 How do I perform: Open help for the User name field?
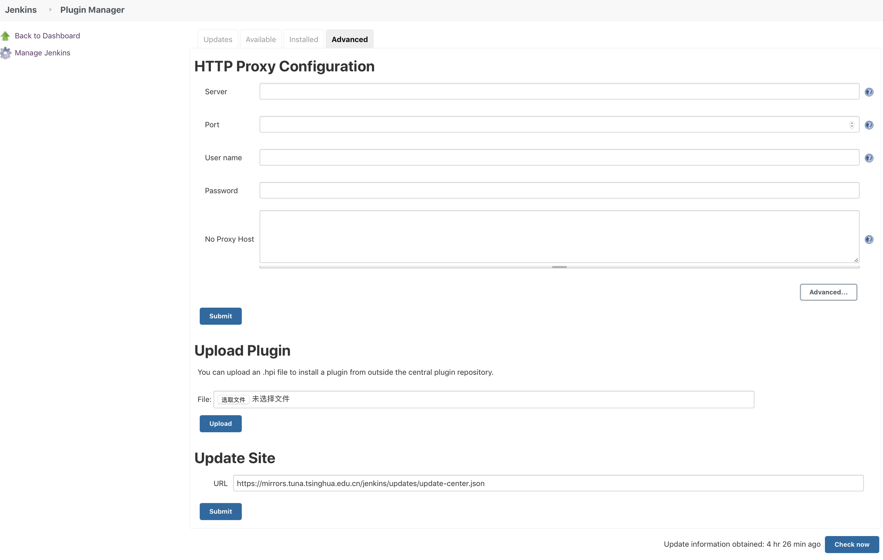pyautogui.click(x=869, y=158)
